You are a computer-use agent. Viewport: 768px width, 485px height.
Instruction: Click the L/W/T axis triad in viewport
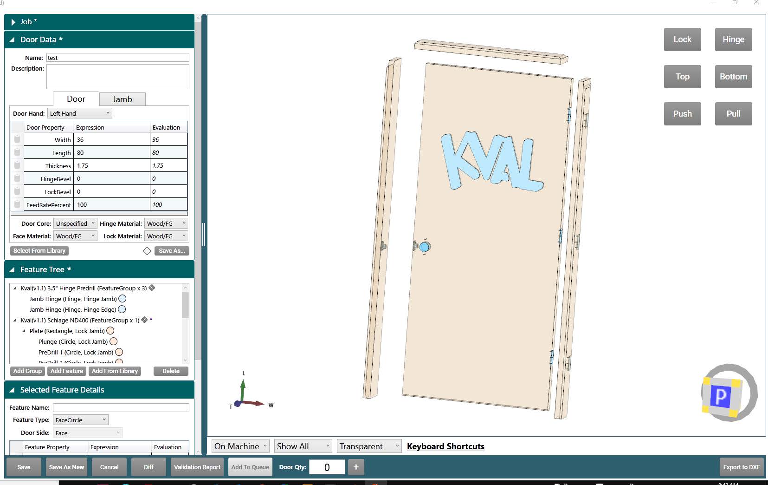click(x=251, y=391)
